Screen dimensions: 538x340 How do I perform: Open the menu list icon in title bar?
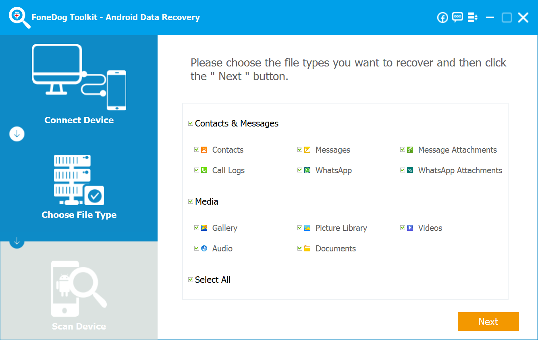472,18
